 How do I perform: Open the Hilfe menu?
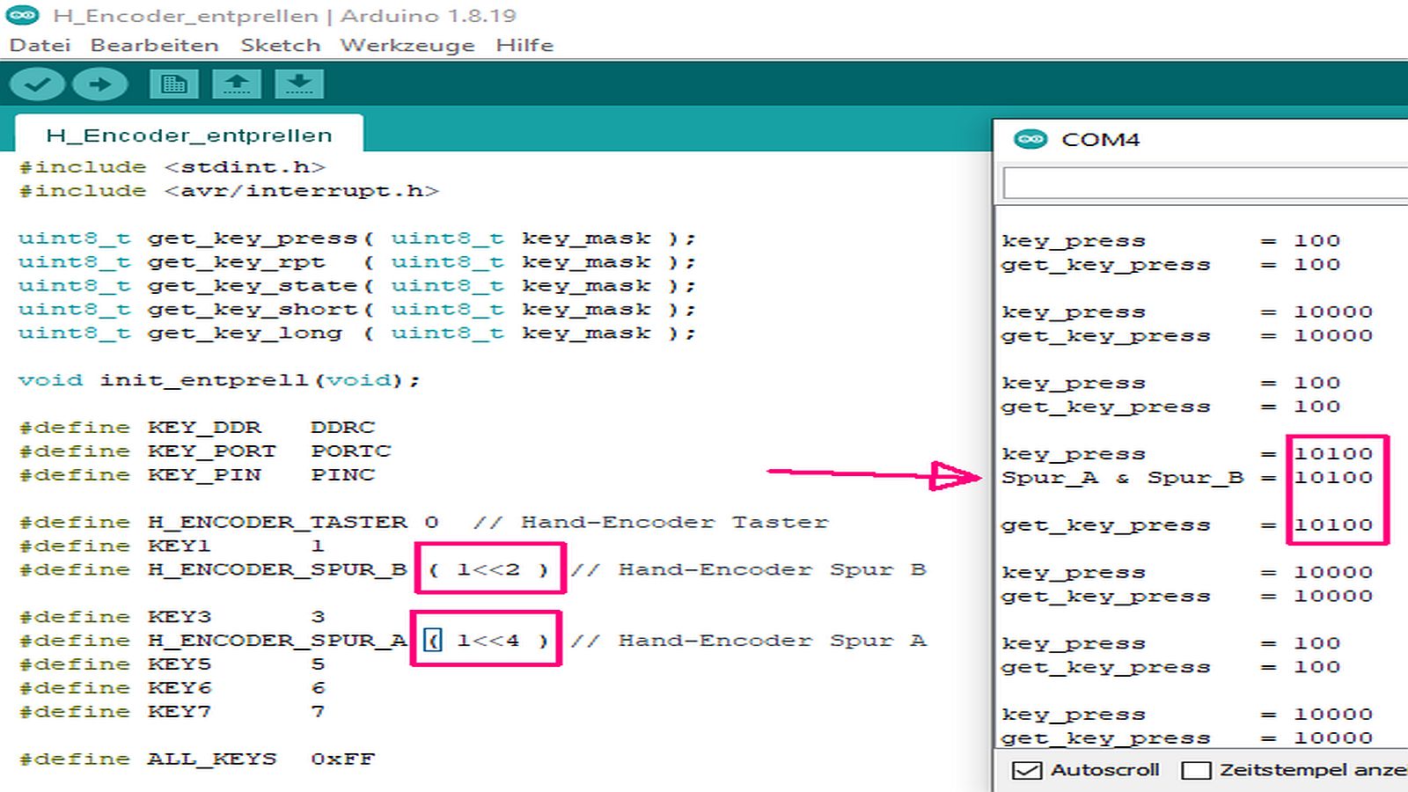[x=524, y=45]
